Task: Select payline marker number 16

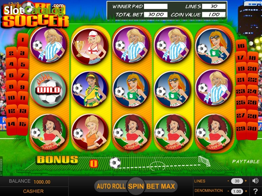Action: click(x=241, y=46)
